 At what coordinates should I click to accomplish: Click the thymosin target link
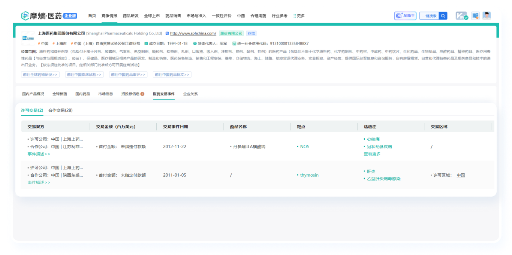(x=309, y=175)
